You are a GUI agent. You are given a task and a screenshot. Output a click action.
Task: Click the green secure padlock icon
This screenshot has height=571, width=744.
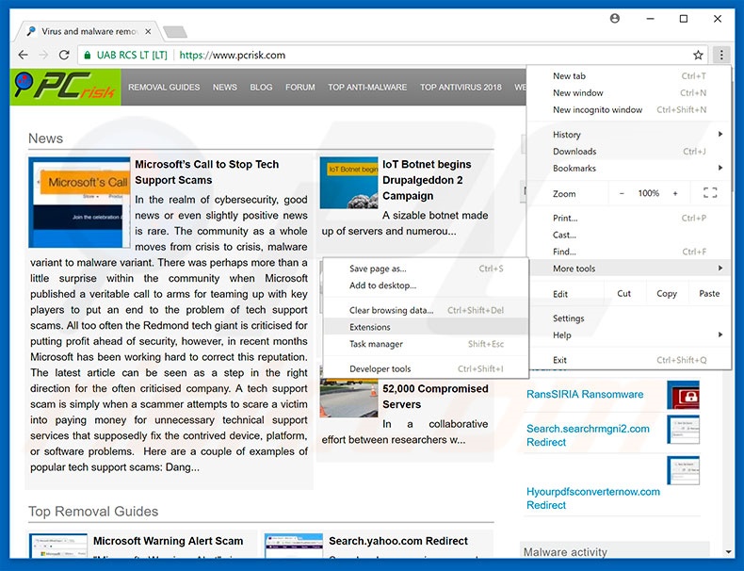click(88, 55)
